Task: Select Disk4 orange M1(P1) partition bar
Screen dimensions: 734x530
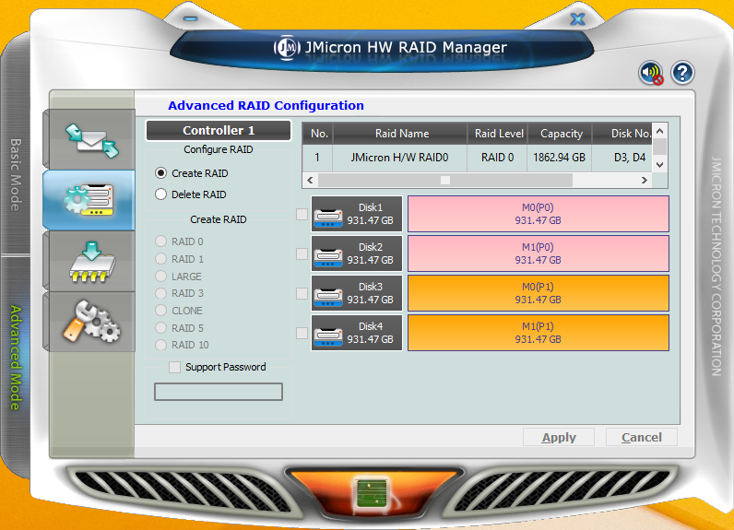Action: coord(539,333)
